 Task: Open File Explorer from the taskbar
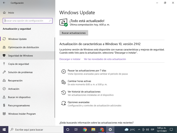[93, 130]
